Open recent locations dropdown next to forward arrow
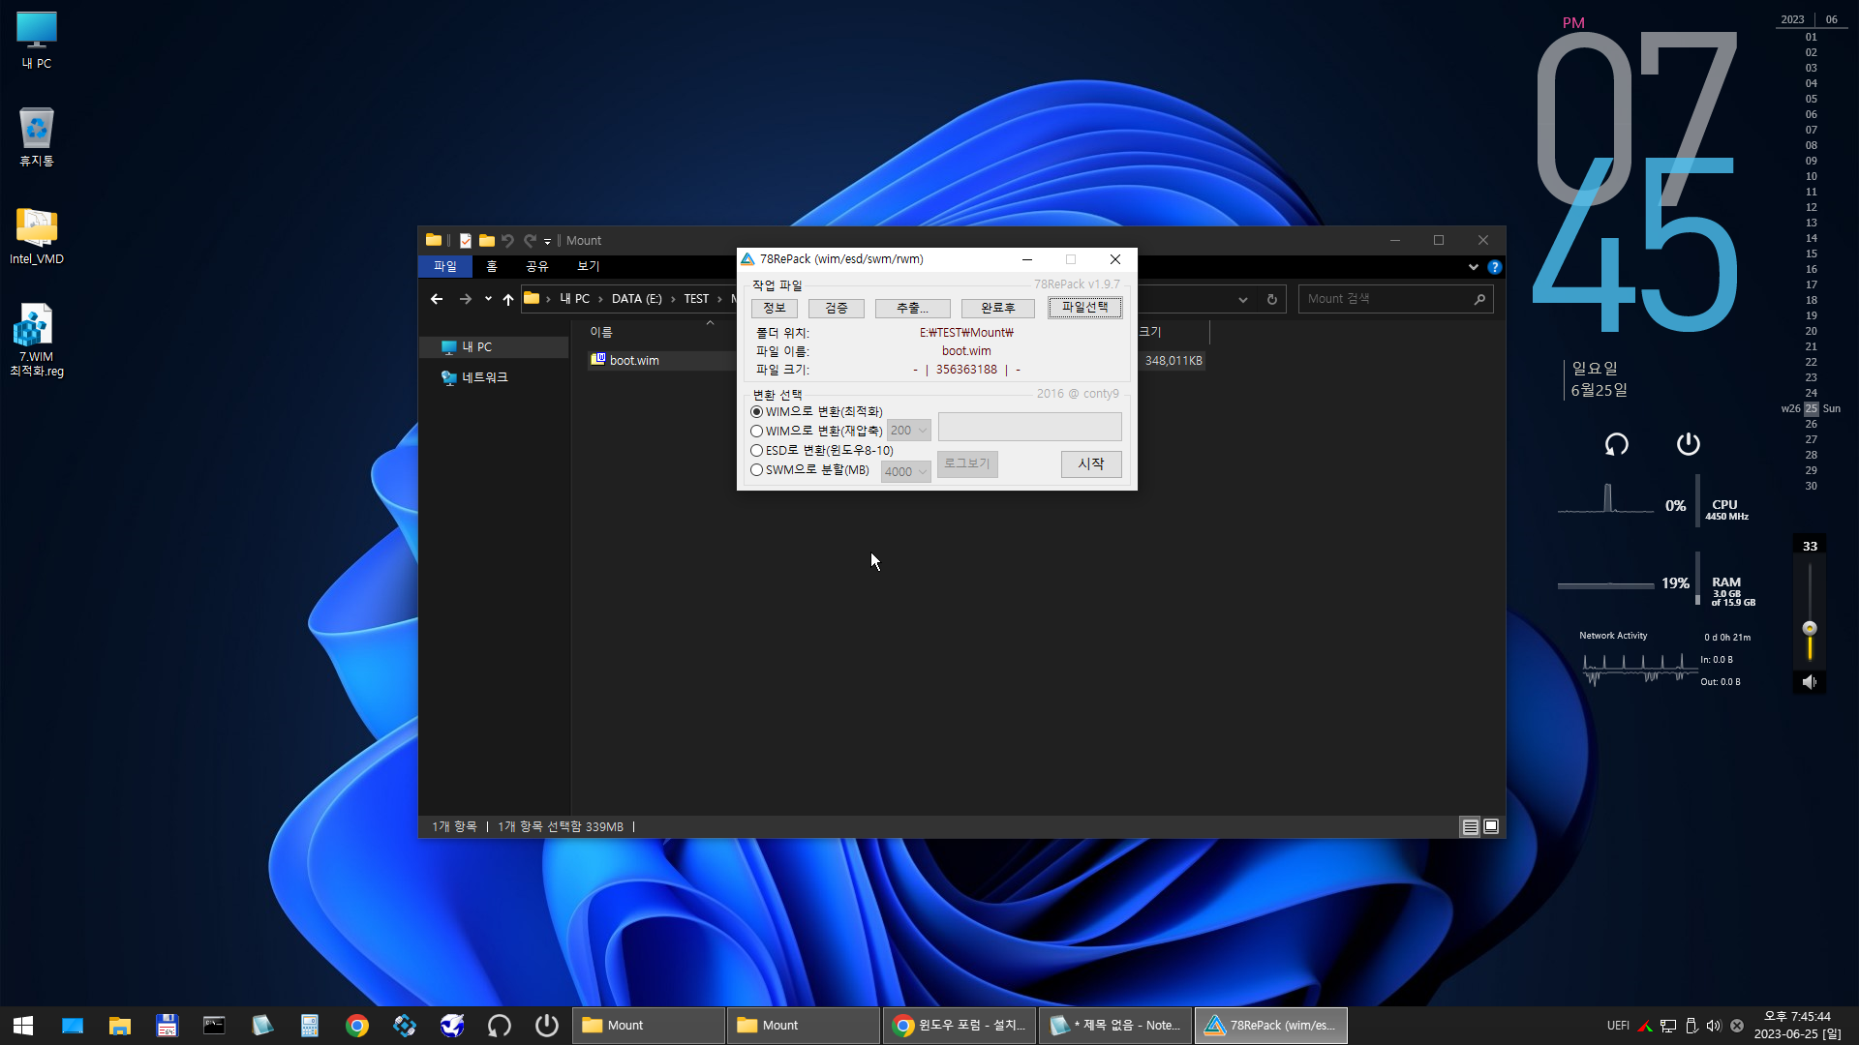Screen dimensions: 1859x1045 (488, 299)
